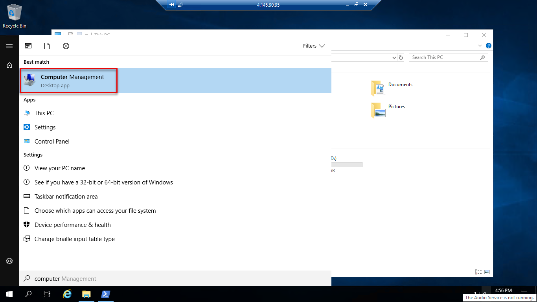The image size is (537, 302).
Task: Open the Pictures folder in File Explorer
Action: tap(388, 110)
